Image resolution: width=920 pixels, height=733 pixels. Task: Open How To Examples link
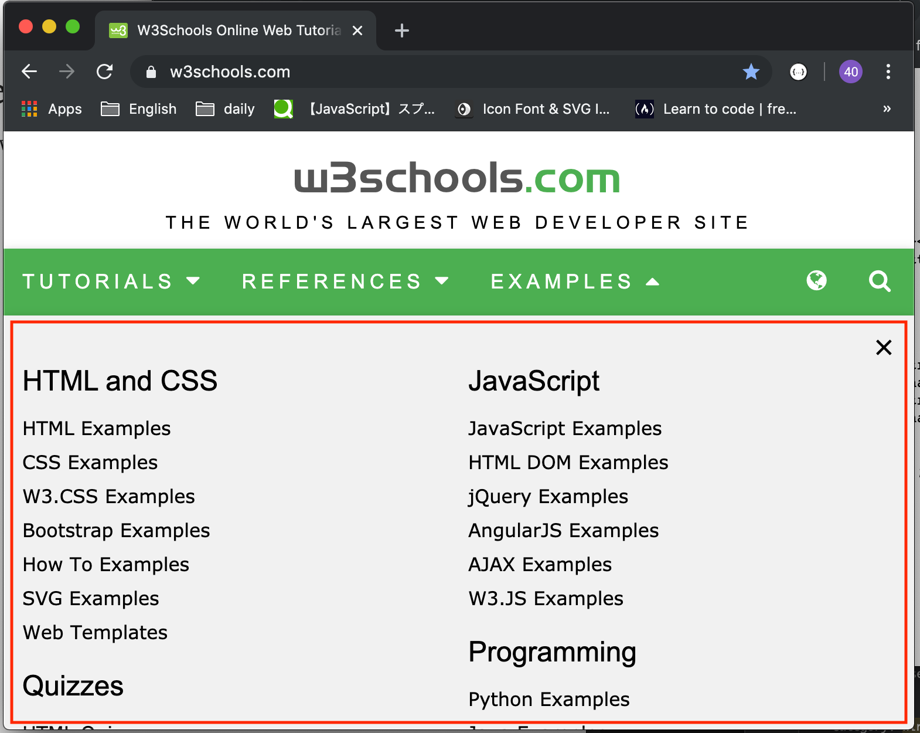[106, 565]
